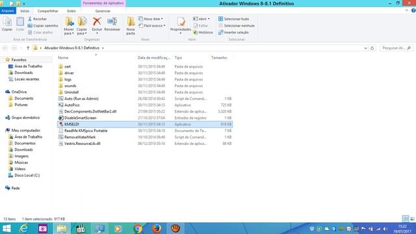The height and width of the screenshot is (234, 416).
Task: Open Fácil acesso dropdown
Action: coord(152,26)
